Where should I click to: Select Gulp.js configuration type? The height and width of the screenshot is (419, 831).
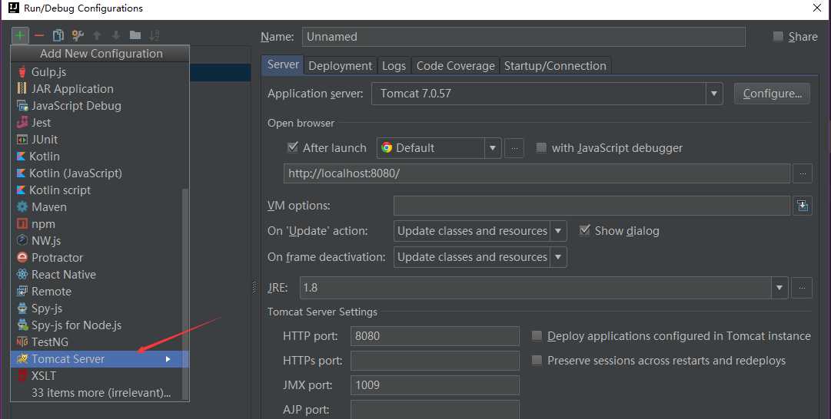pyautogui.click(x=100, y=72)
